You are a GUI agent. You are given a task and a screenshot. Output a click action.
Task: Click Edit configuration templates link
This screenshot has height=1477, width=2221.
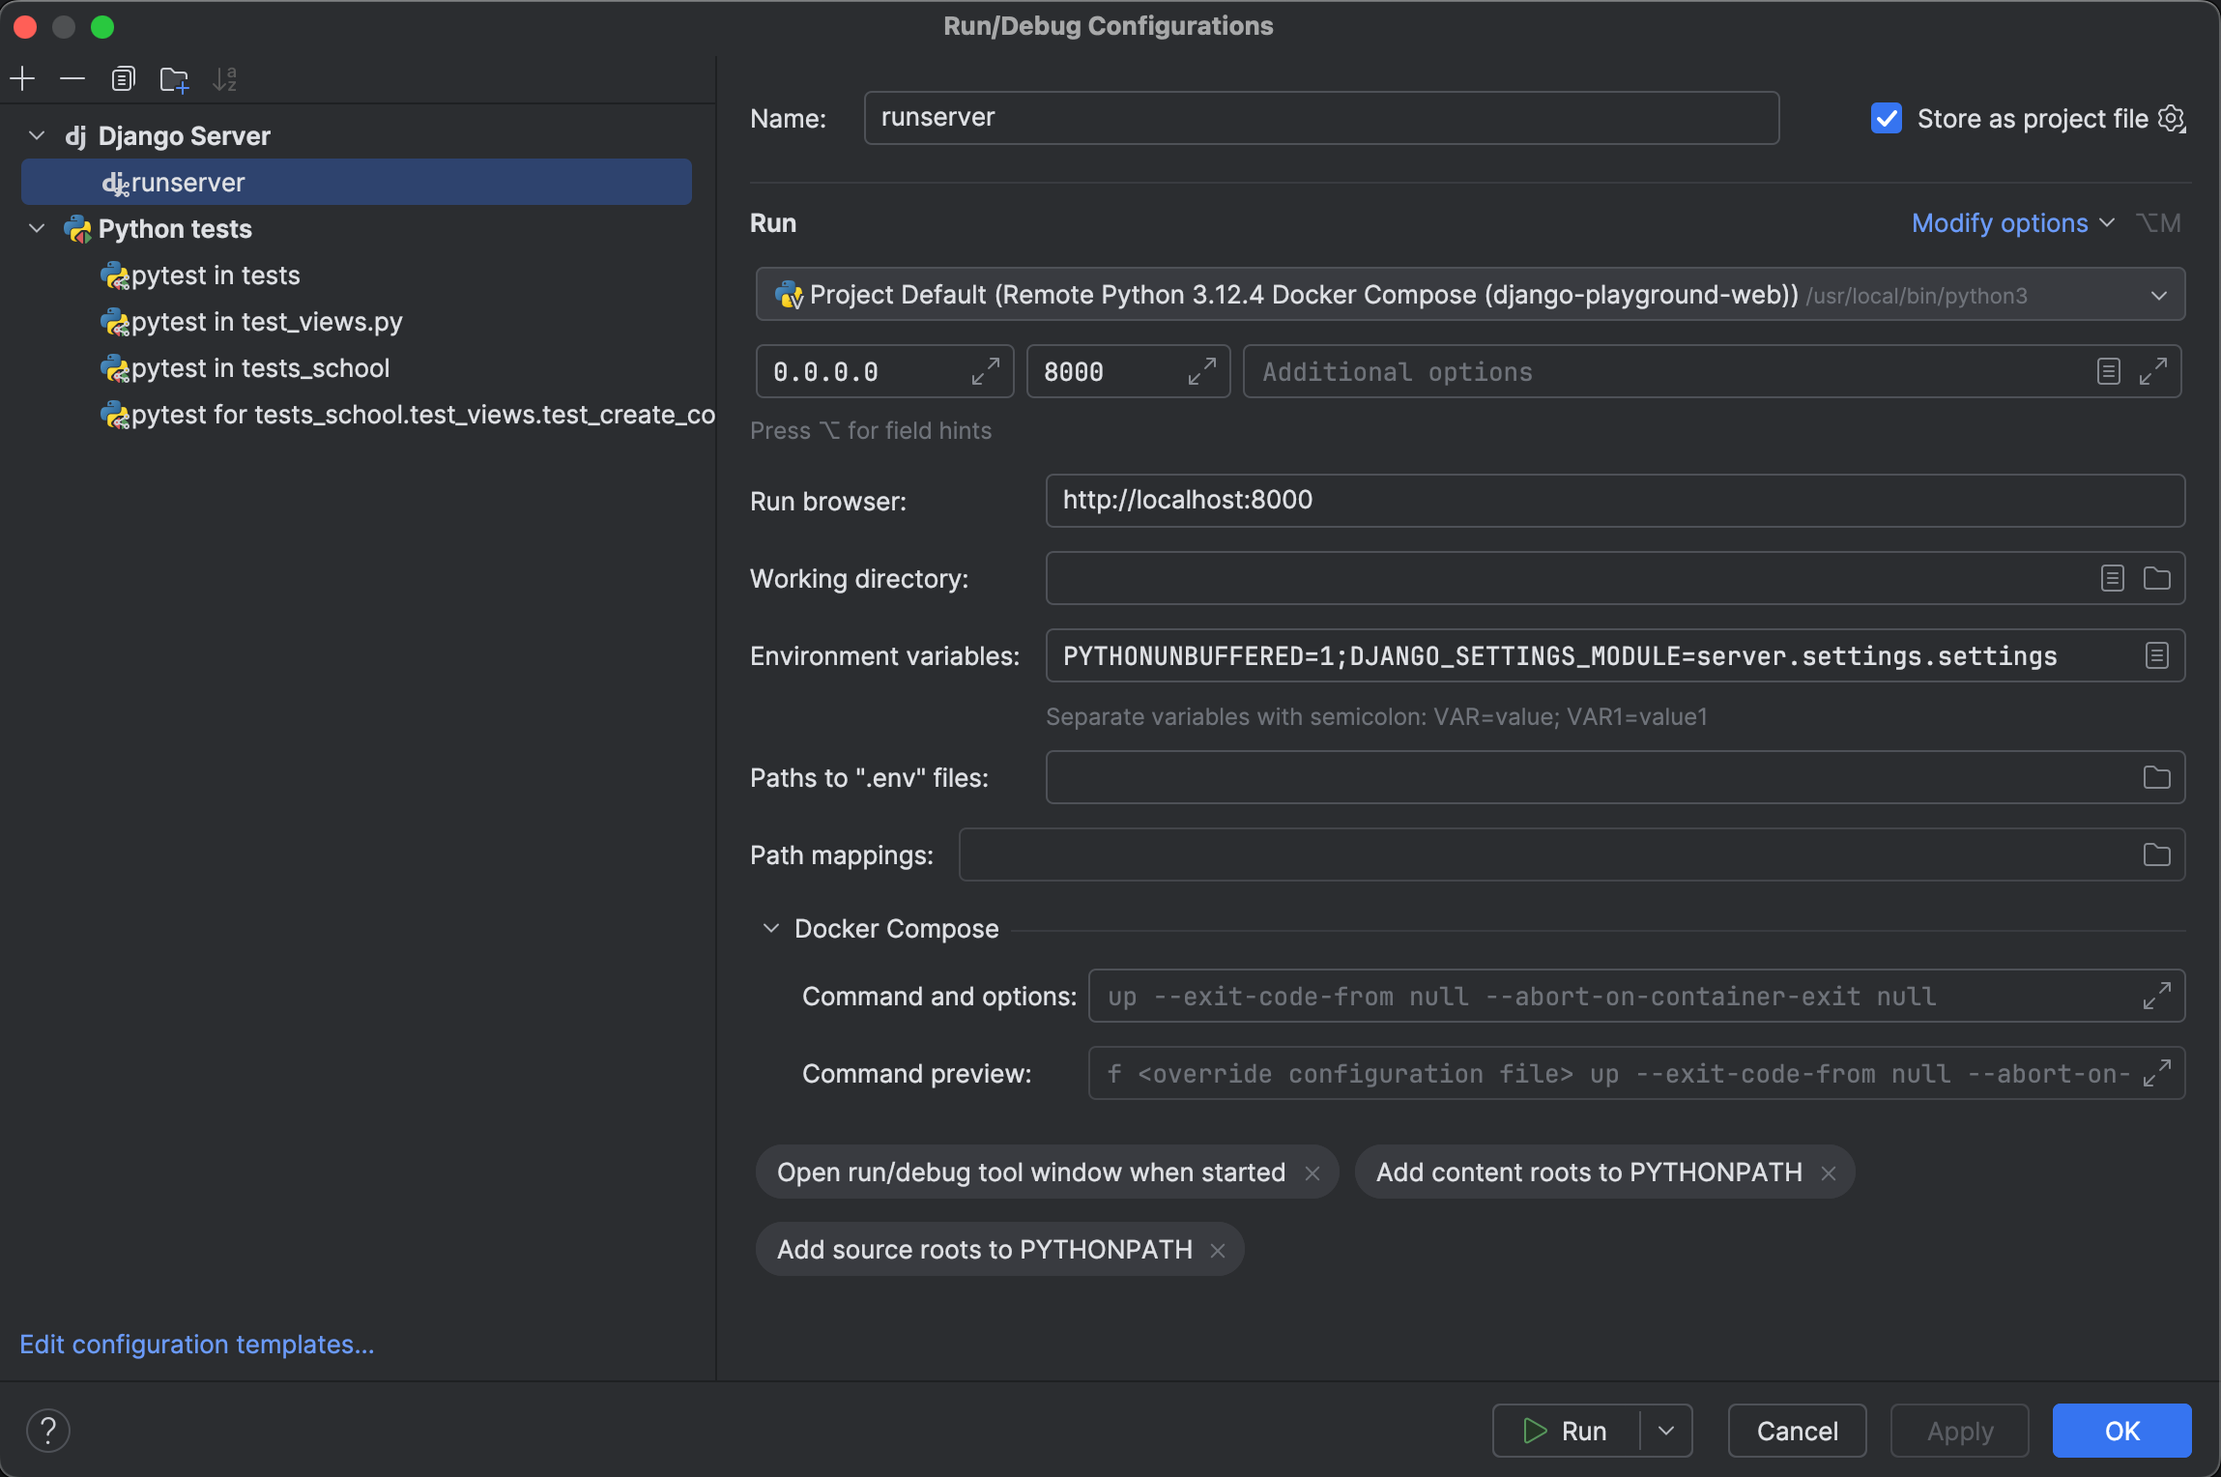tap(197, 1345)
